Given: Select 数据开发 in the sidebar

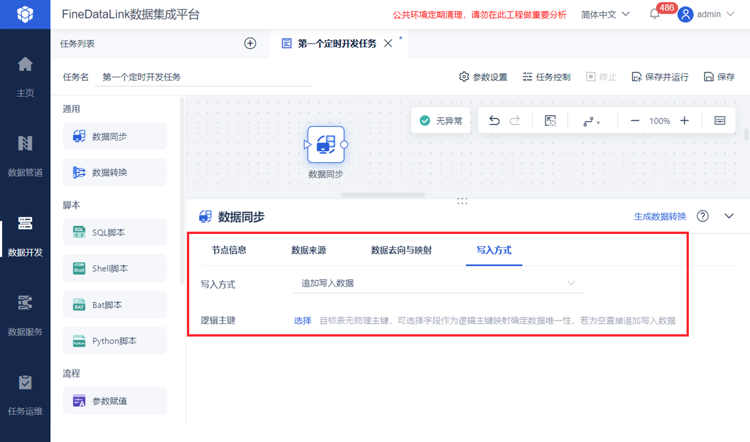Looking at the screenshot, I should (25, 236).
